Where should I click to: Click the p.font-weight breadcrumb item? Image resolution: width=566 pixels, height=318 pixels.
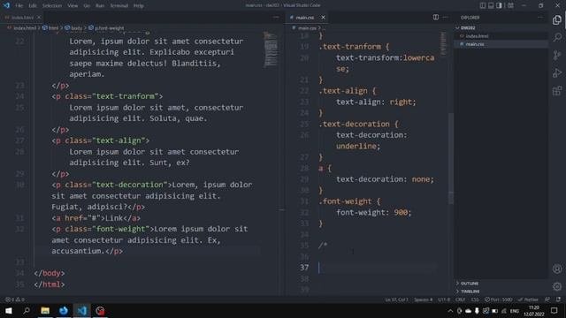point(106,27)
